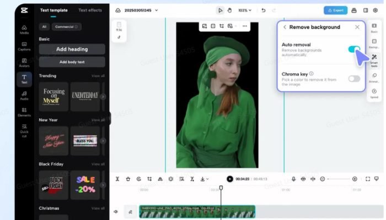Split clip with the timeline split tool

pyautogui.click(x=117, y=179)
